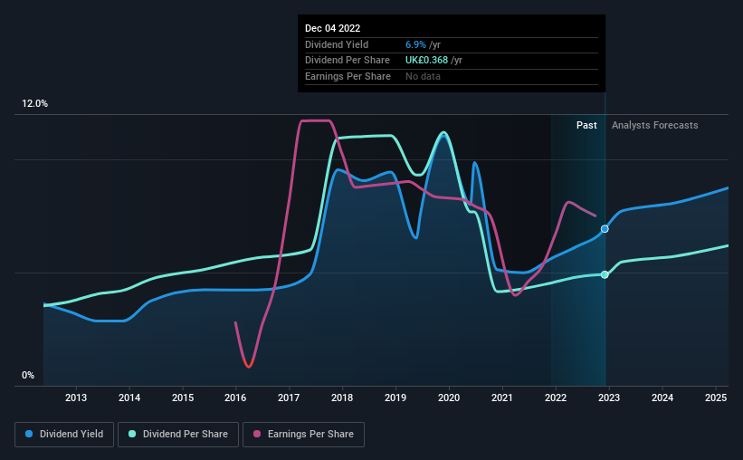Screen dimensions: 743x460
Task: Click the 2025 x-axis label
Action: [x=716, y=398]
